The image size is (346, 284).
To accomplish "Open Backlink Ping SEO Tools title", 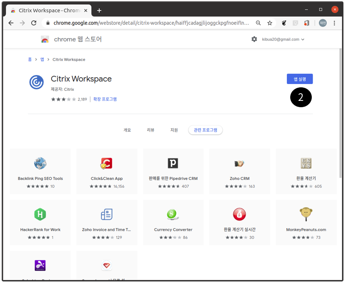I will tap(41, 179).
